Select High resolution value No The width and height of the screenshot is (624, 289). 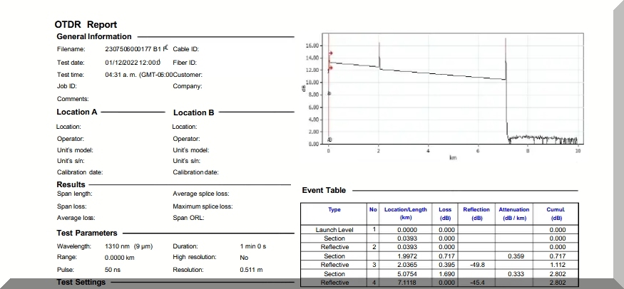[x=244, y=257]
